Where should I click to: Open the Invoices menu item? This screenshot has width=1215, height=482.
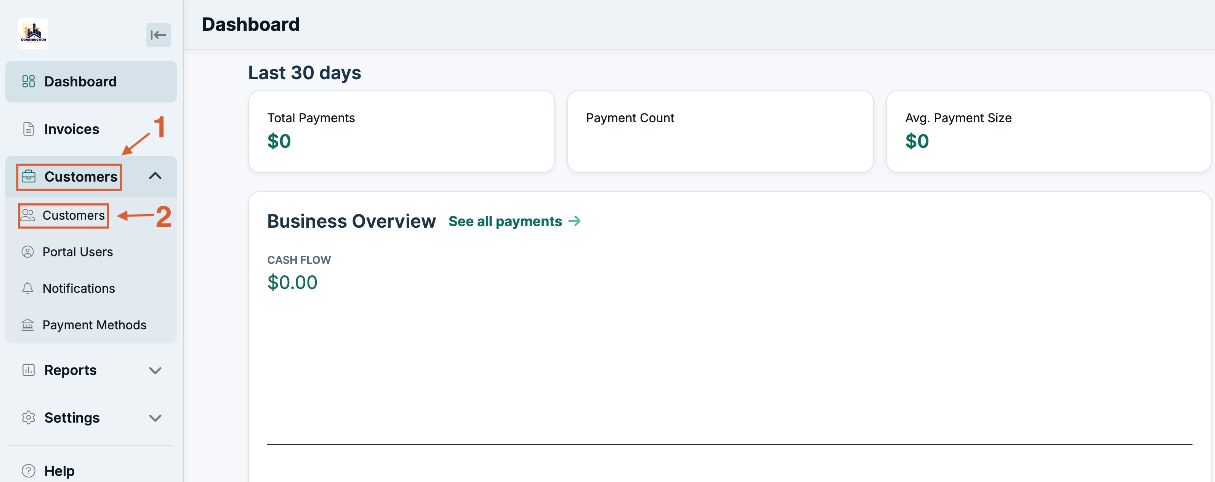[91, 129]
